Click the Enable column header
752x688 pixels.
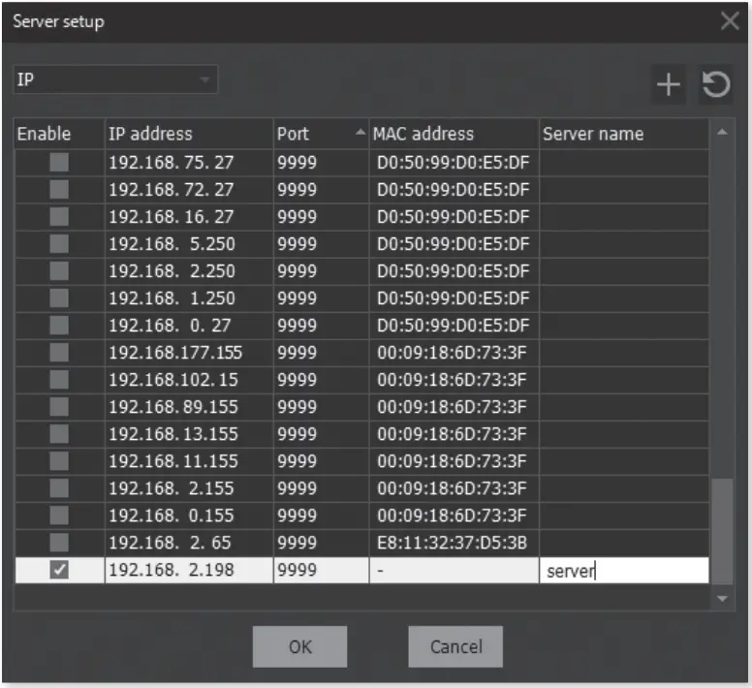(59, 134)
